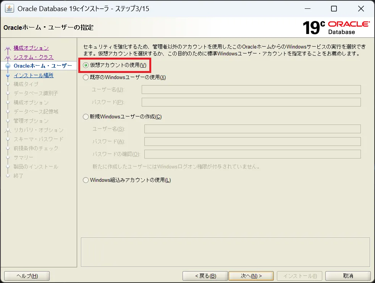Minimize the installer window
This screenshot has width=375, height=283.
307,9
